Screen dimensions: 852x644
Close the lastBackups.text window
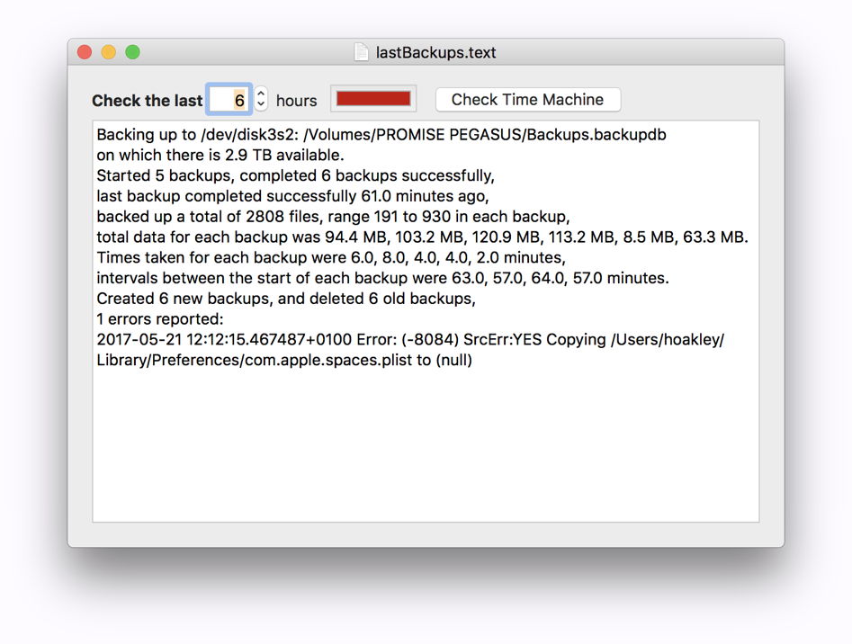click(x=85, y=52)
